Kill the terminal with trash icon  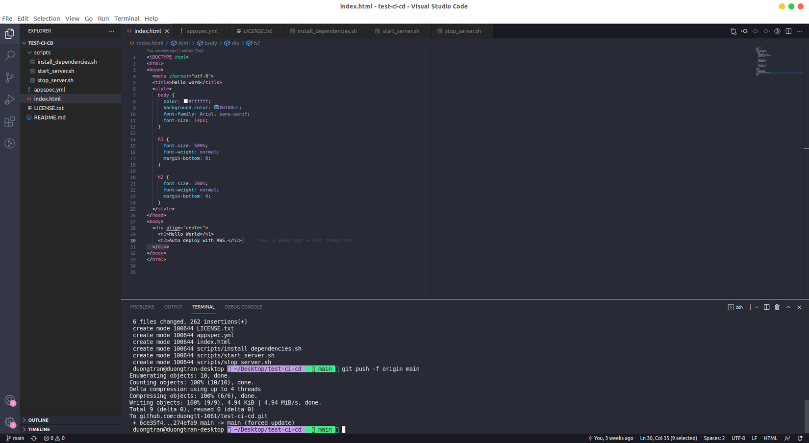coord(777,307)
